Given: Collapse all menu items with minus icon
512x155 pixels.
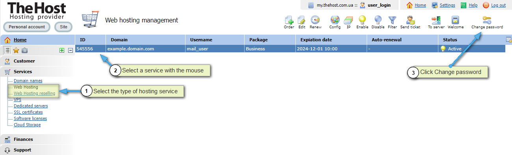Looking at the screenshot, I should pos(70,50).
